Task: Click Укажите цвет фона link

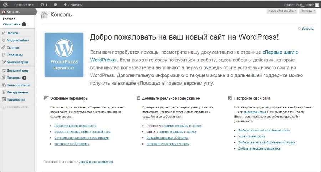Action: tap(251, 136)
